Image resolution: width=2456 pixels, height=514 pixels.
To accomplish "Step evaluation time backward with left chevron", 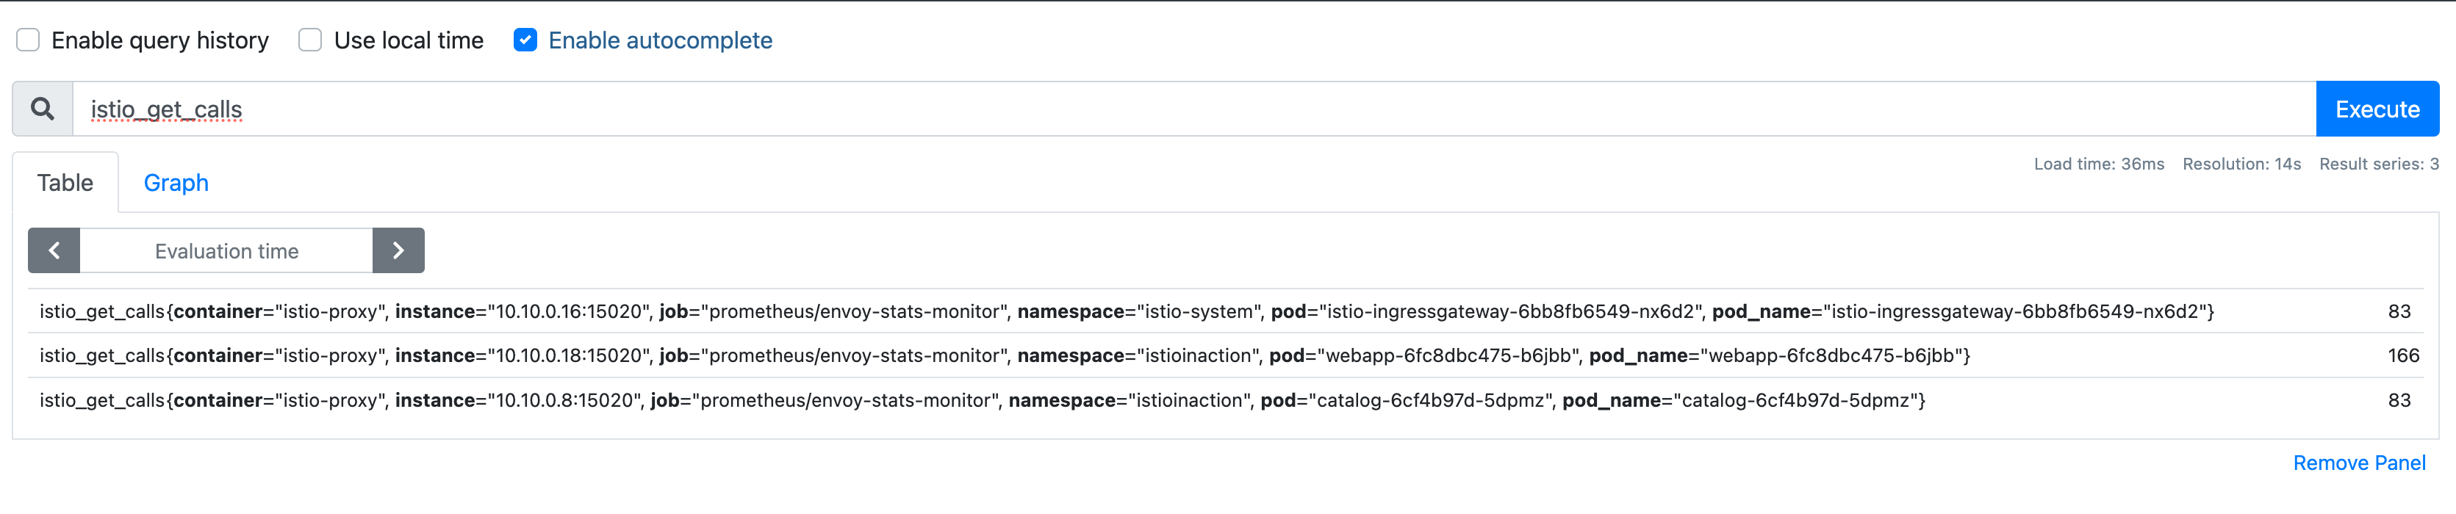I will tap(54, 250).
